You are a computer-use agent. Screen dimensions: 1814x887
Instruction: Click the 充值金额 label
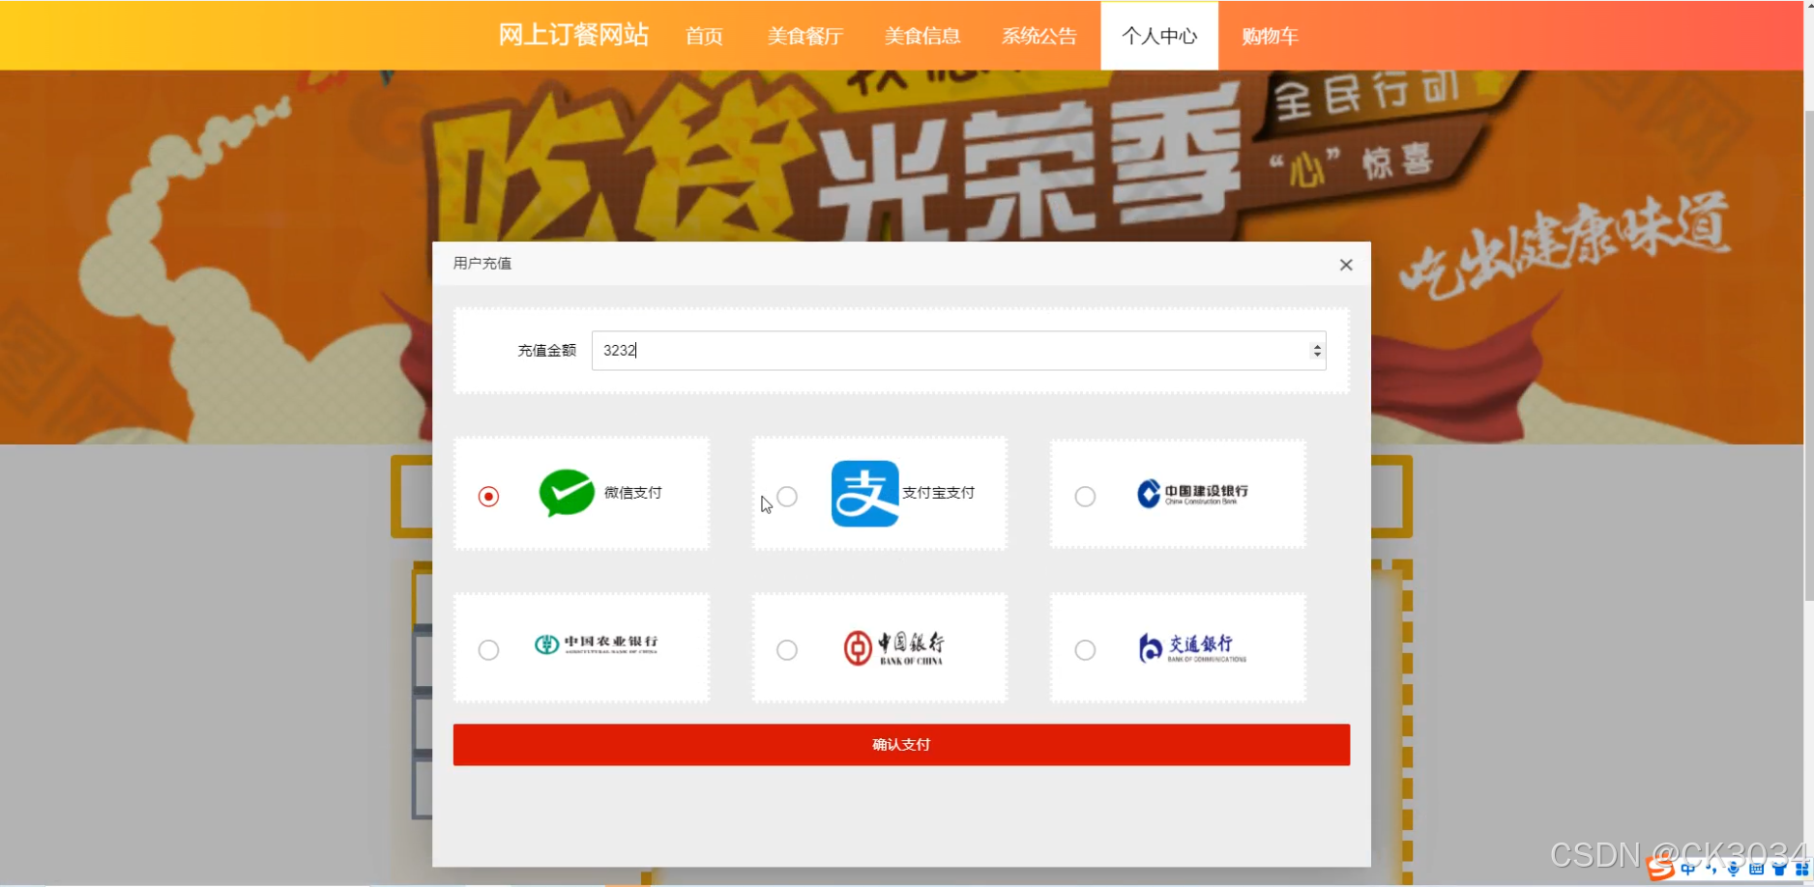tap(546, 351)
